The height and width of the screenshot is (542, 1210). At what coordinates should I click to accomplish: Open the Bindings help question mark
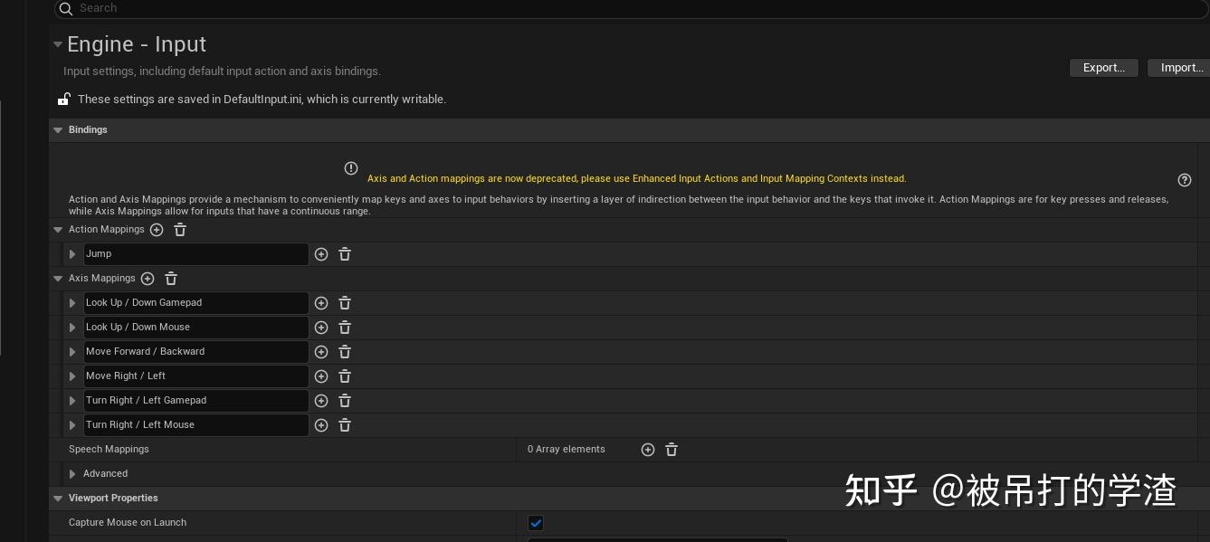coord(1185,180)
